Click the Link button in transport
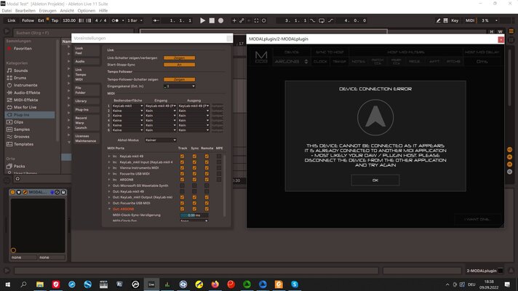 tap(12, 20)
